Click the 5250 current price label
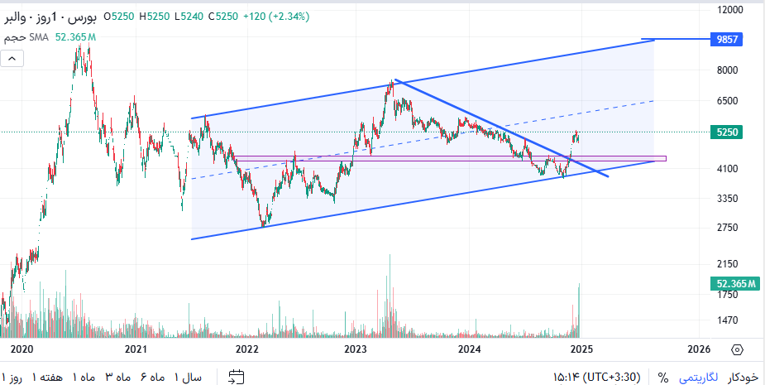 pyautogui.click(x=727, y=132)
